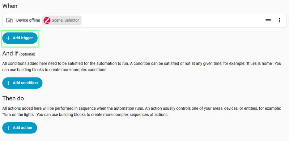Click the Then do section heading
The width and height of the screenshot is (289, 141).
(x=13, y=98)
